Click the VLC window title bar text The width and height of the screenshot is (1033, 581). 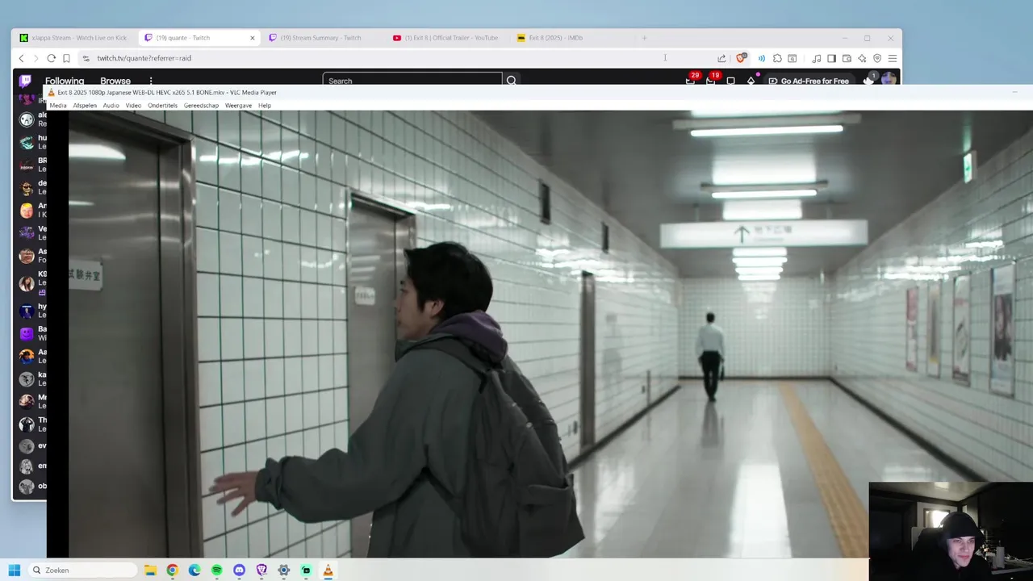point(167,93)
